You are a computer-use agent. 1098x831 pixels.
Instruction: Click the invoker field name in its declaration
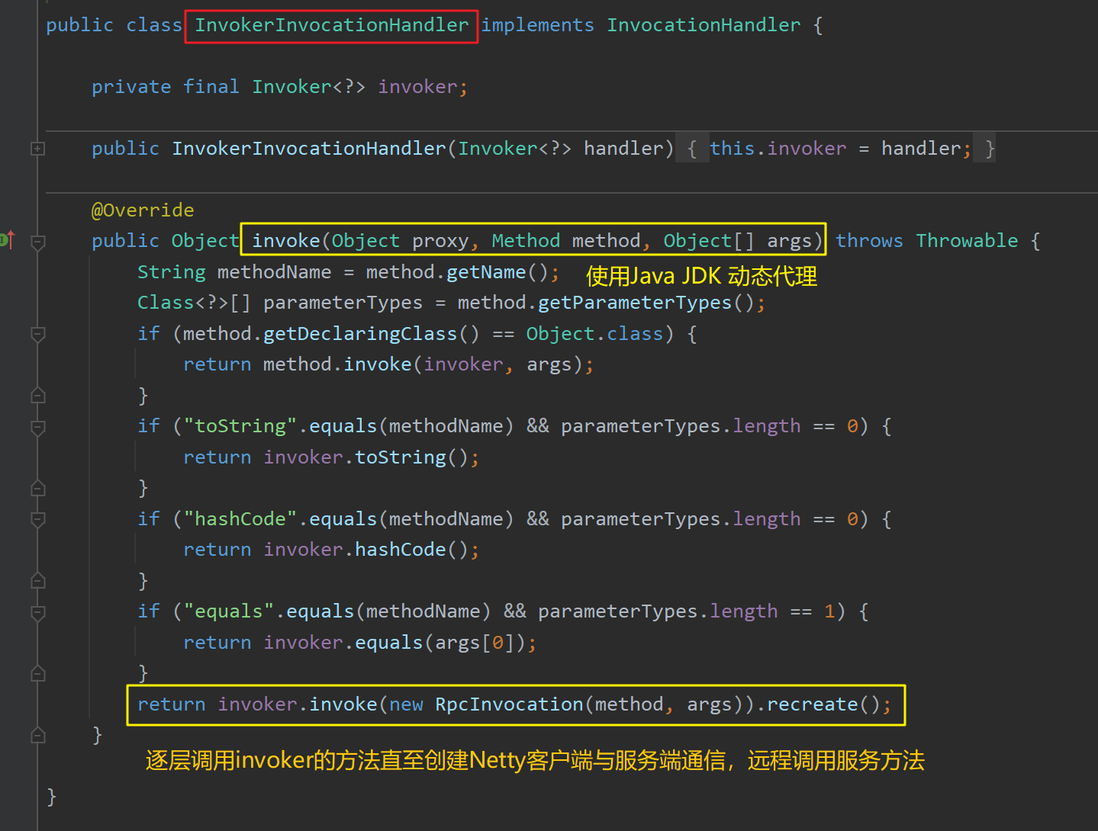tap(417, 87)
